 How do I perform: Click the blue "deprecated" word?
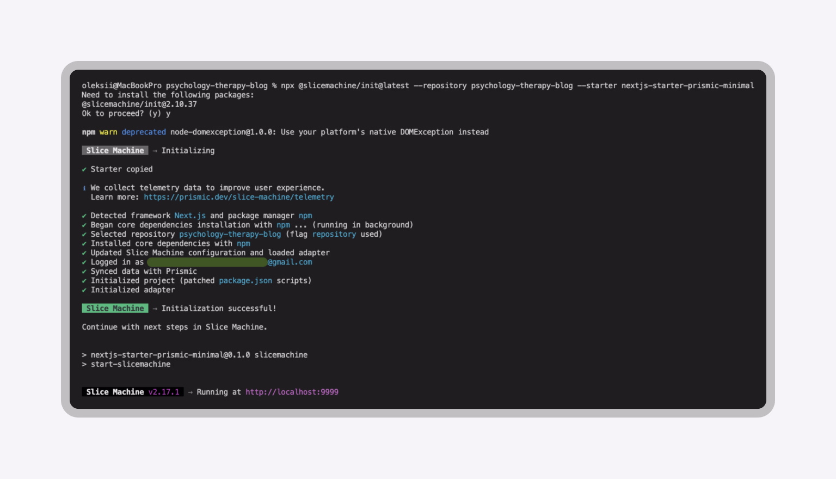click(144, 132)
